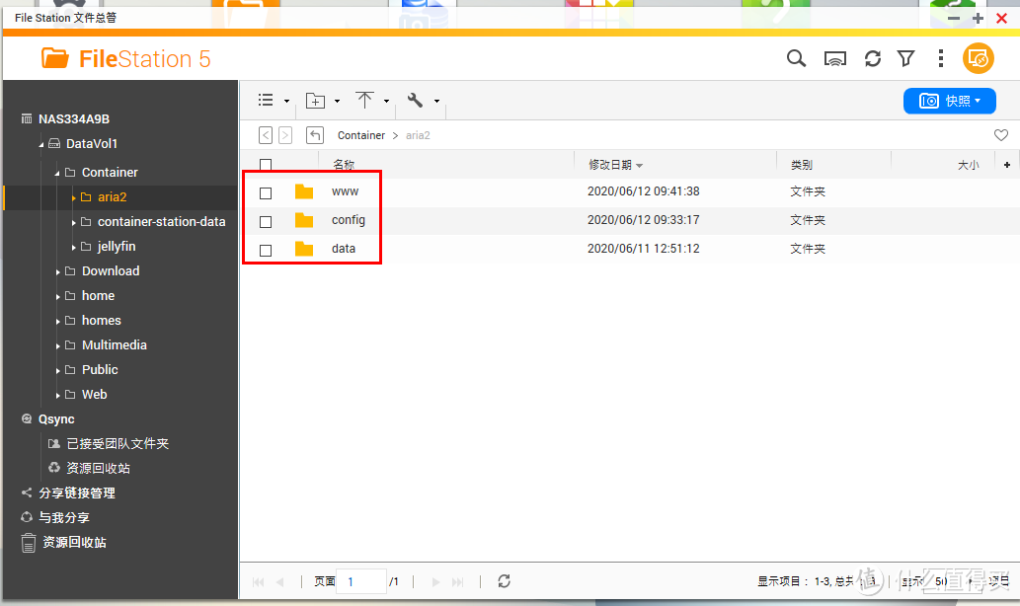
Task: Select NAS334A9B in the sidebar tree
Action: click(73, 119)
